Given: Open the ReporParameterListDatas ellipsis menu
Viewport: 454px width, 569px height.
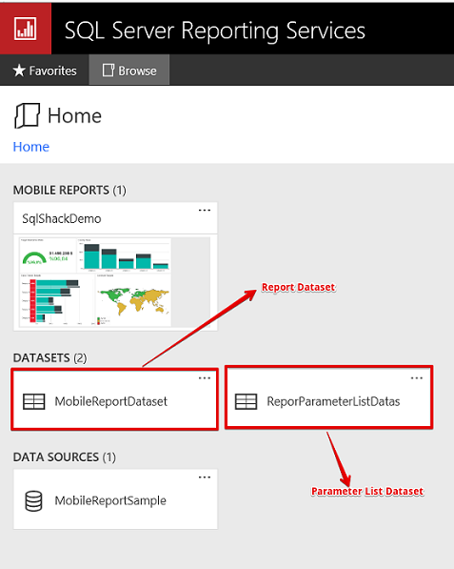Looking at the screenshot, I should (417, 378).
